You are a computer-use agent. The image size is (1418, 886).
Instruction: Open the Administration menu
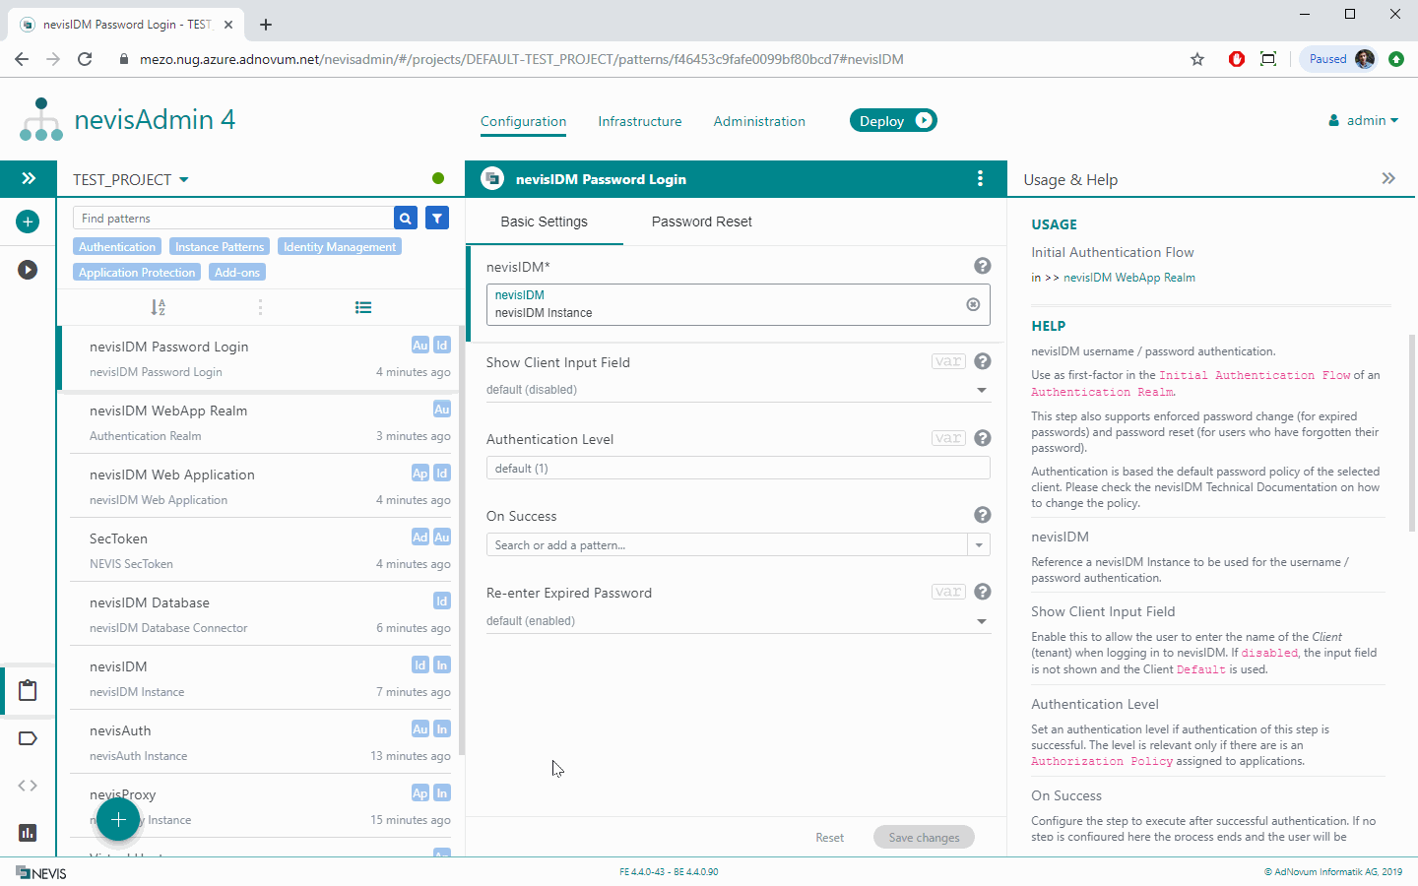[759, 121]
